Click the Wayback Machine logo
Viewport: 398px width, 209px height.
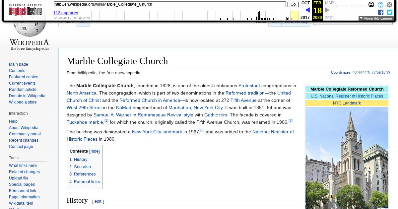click(25, 10)
